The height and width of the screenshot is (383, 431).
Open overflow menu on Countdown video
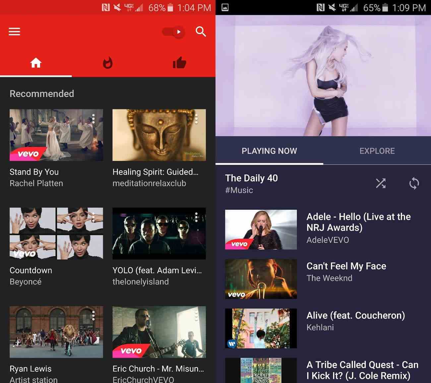[x=93, y=217]
